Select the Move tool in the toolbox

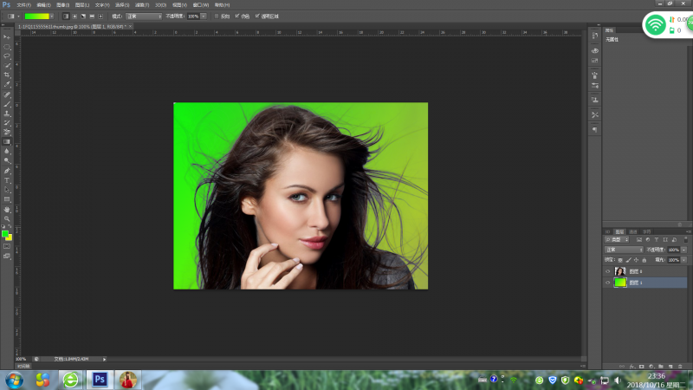7,36
